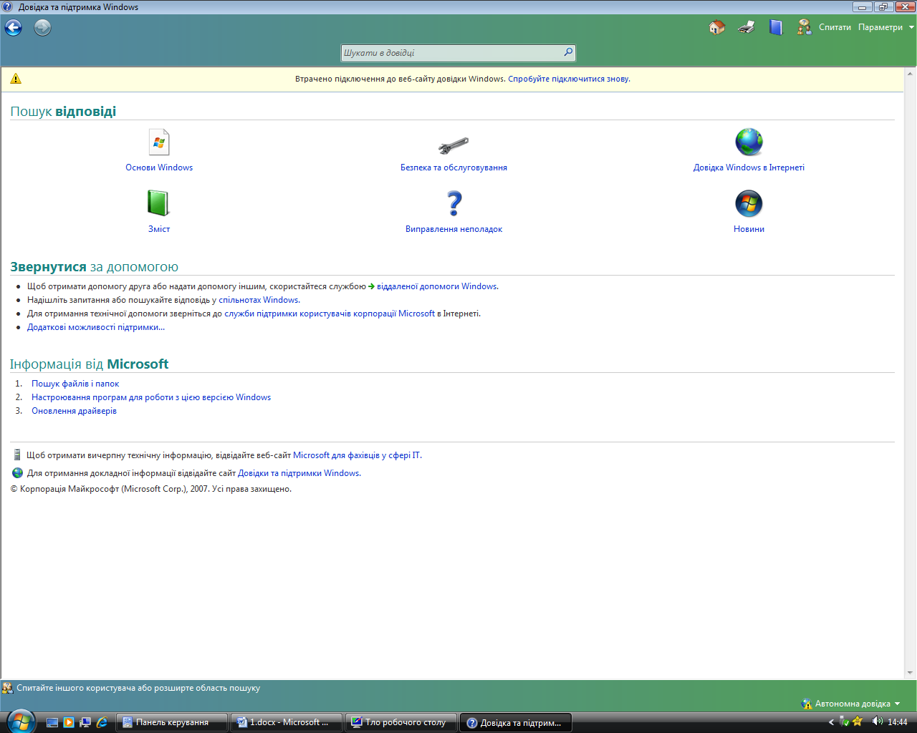
Task: Switch to Панель керування taskbar window
Action: (172, 722)
